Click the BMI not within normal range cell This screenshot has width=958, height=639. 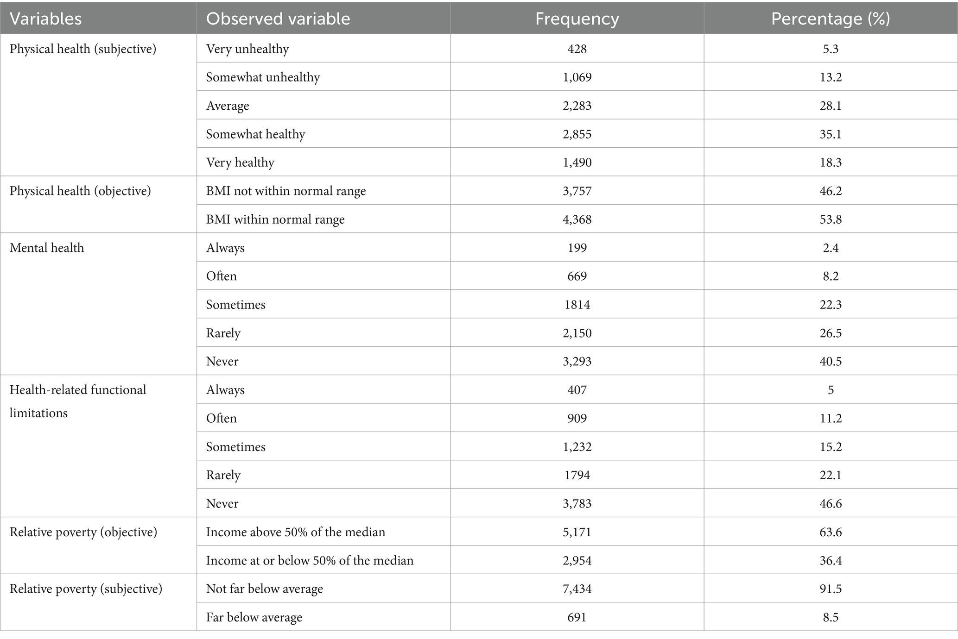click(x=286, y=191)
